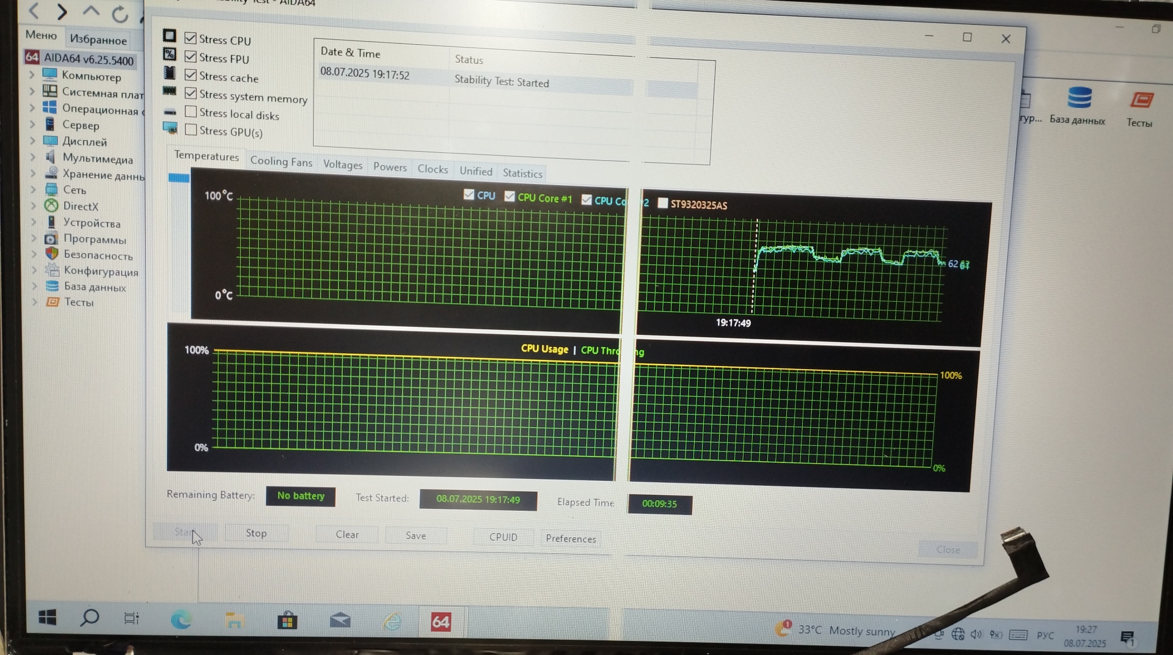The height and width of the screenshot is (655, 1173).
Task: Switch to the Cooling Fans tab
Action: point(281,161)
